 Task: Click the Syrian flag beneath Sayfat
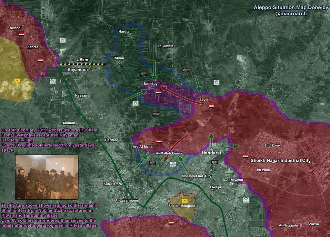point(211,106)
